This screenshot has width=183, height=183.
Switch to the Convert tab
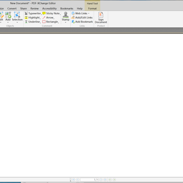tap(12, 9)
